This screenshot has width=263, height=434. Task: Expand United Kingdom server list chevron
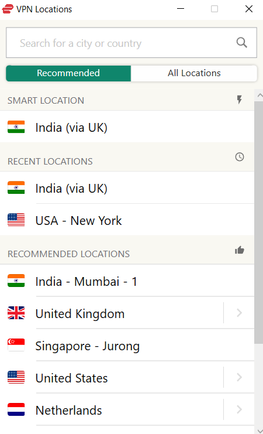(239, 313)
